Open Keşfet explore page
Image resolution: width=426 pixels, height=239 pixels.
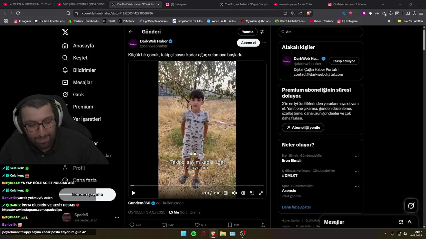pyautogui.click(x=75, y=58)
